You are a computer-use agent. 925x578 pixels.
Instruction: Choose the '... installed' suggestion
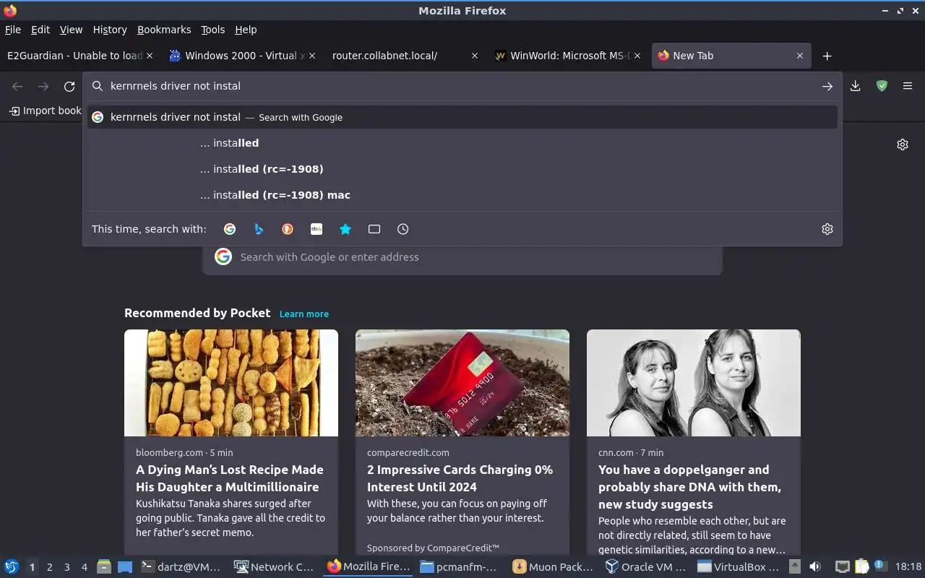tap(462, 143)
